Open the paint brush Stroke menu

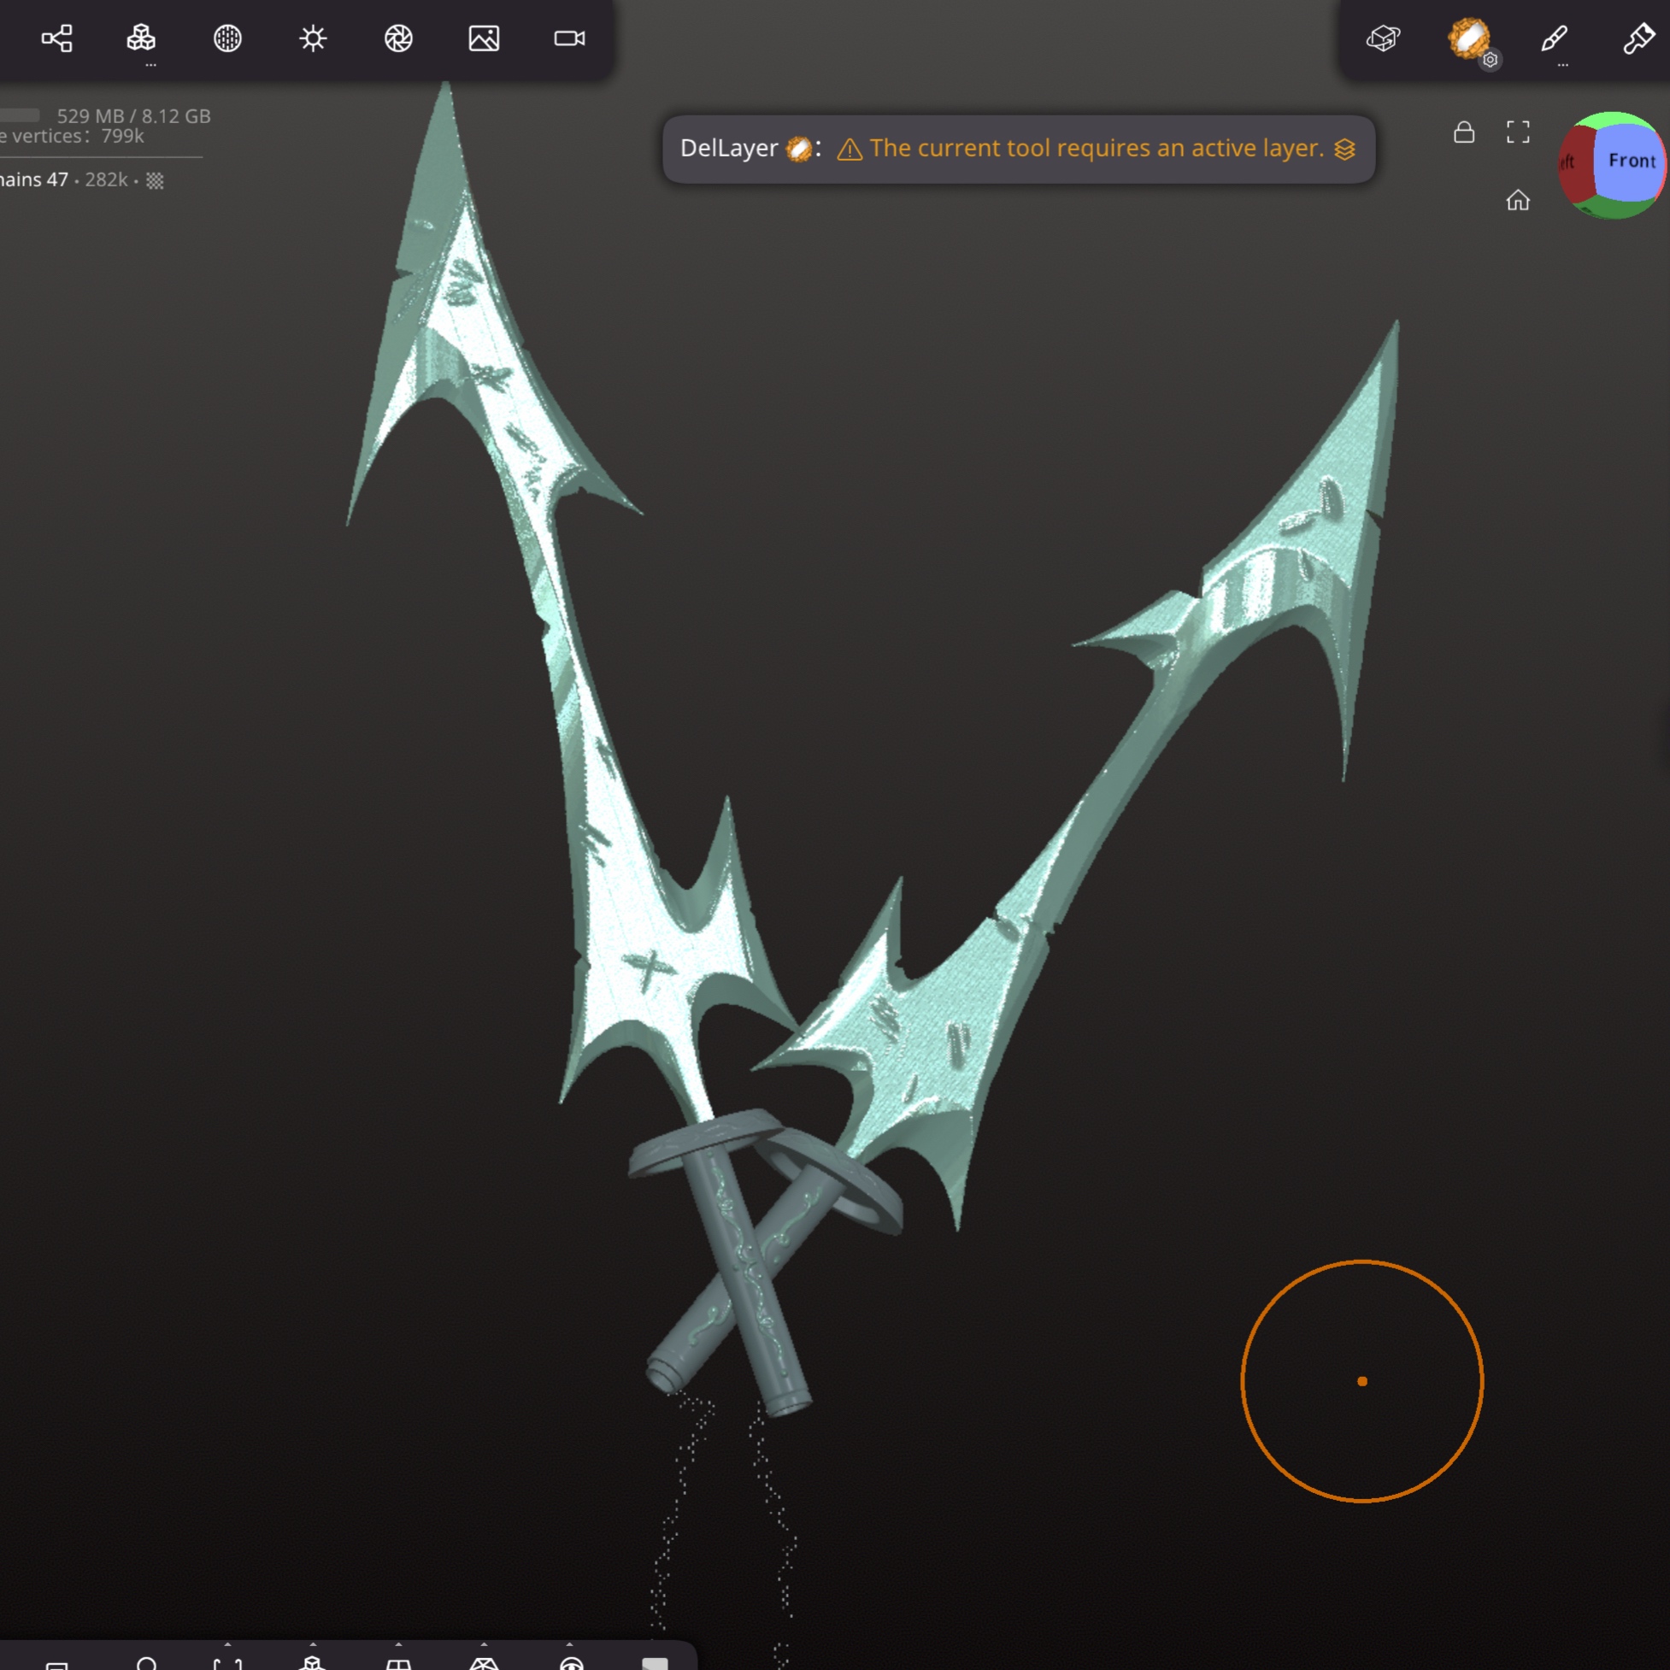pyautogui.click(x=1554, y=38)
